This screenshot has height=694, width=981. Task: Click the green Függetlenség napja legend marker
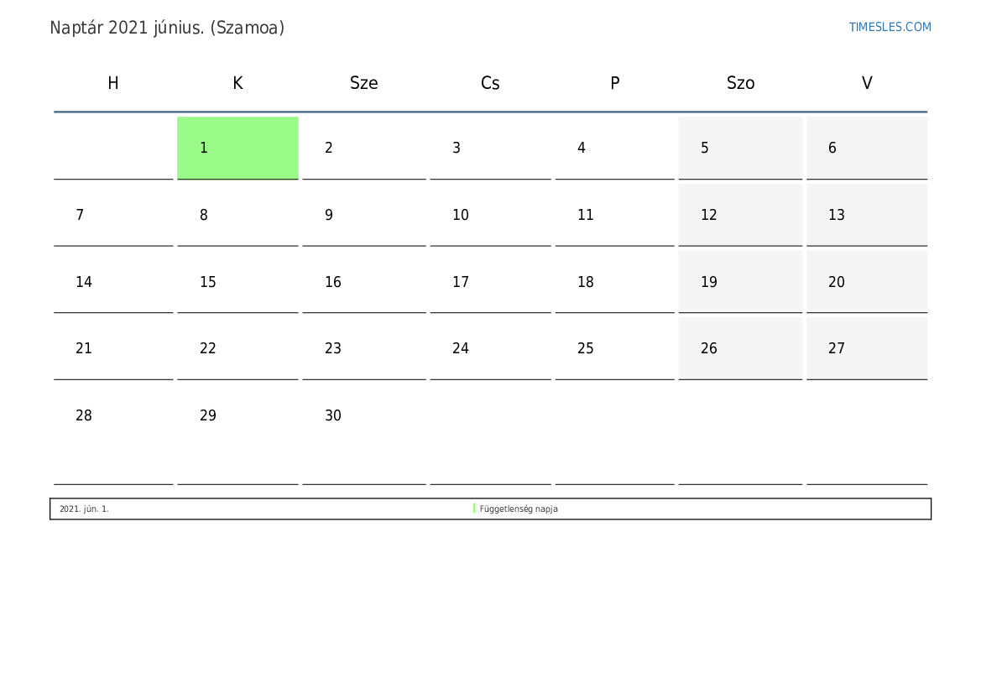[474, 509]
